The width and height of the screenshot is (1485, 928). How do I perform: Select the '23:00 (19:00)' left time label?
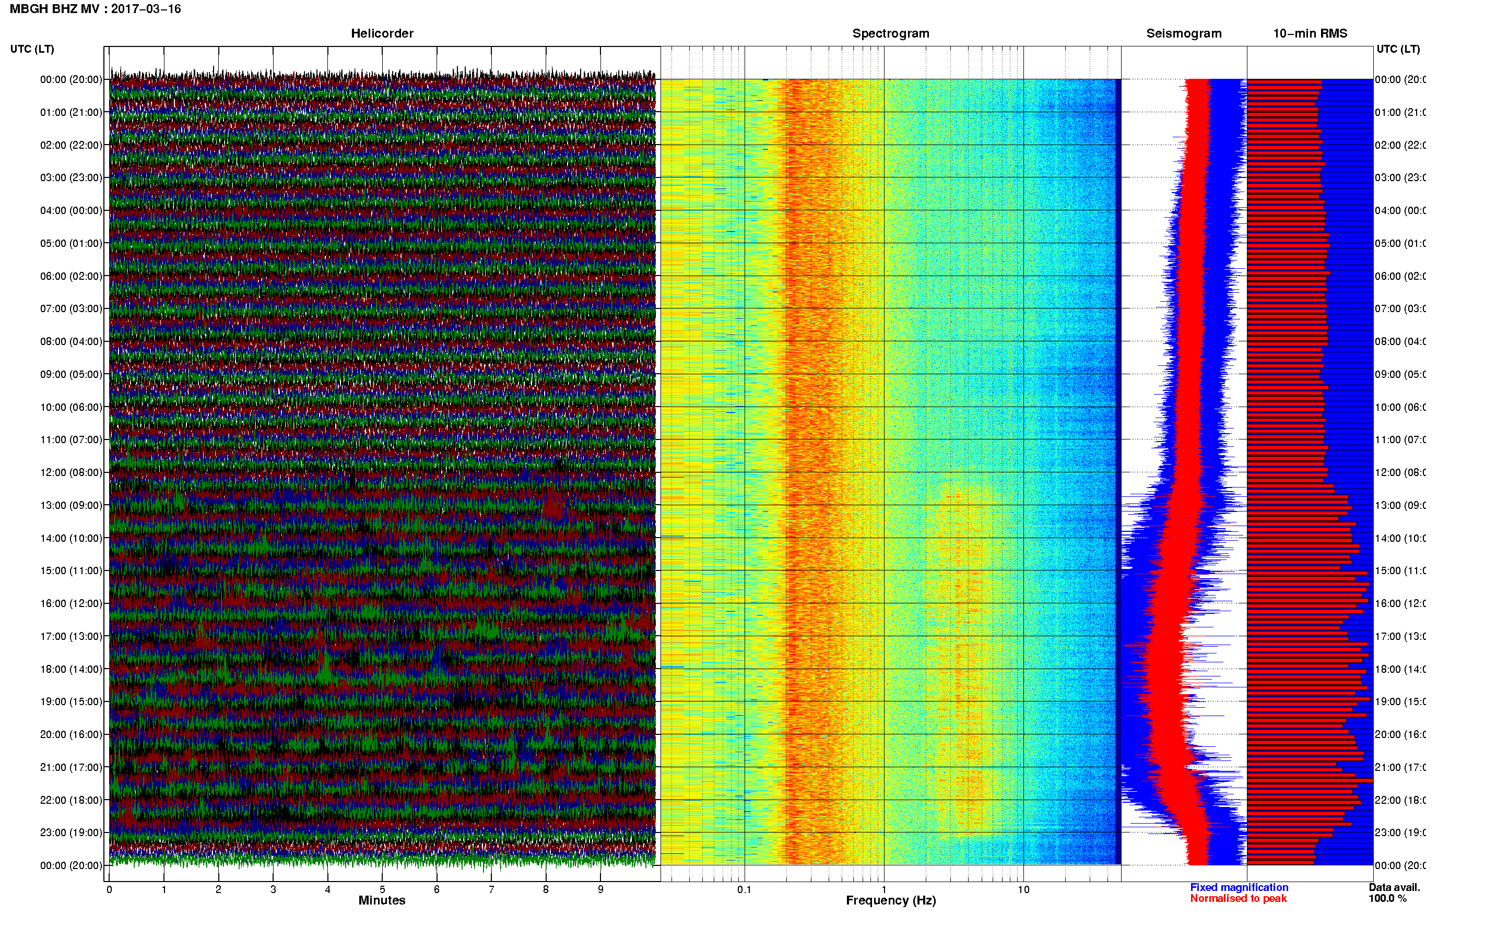point(71,833)
